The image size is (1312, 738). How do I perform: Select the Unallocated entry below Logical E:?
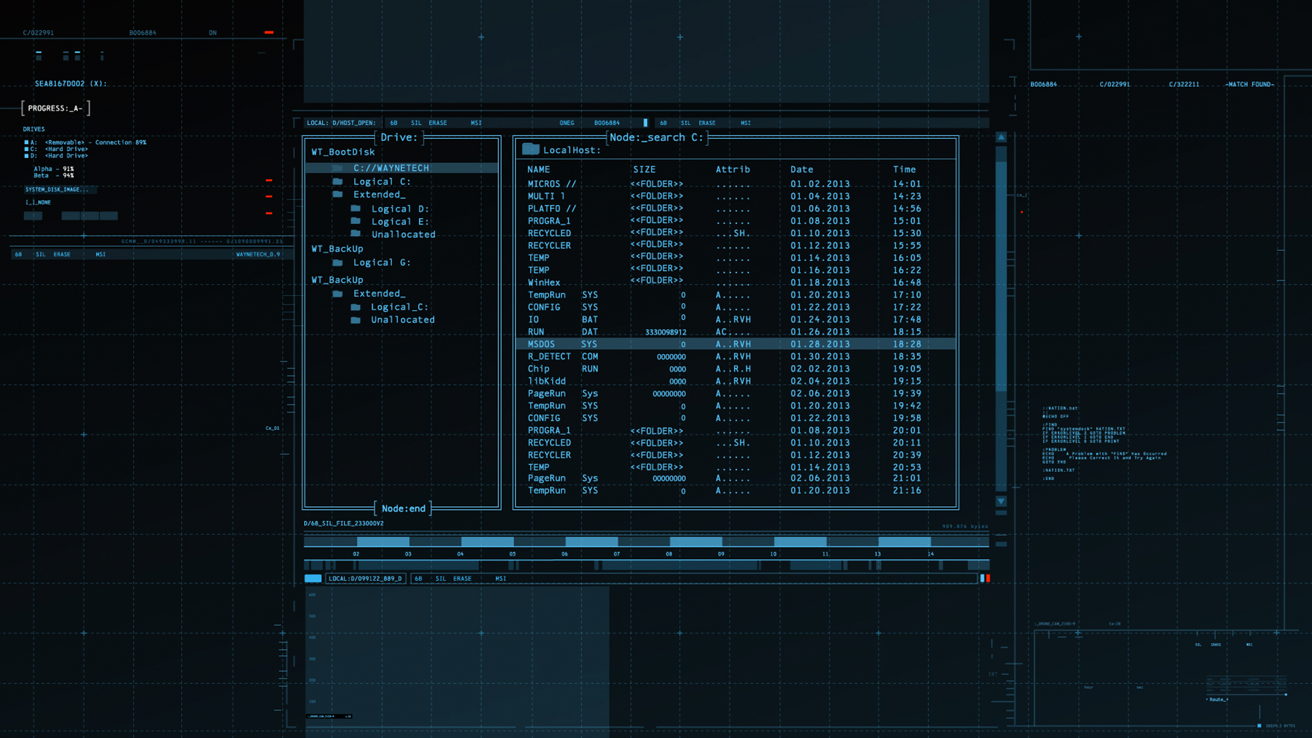403,234
